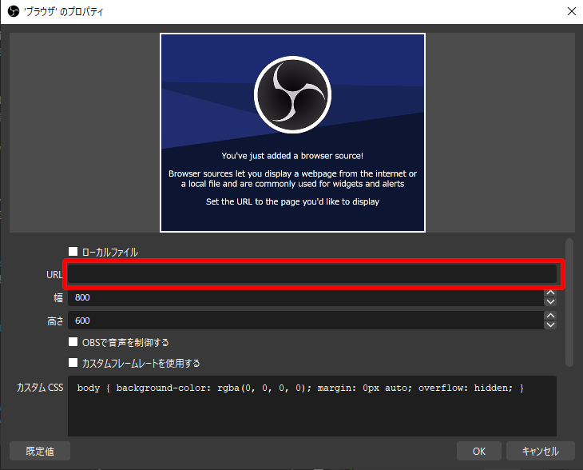
Task: Click the キャンセル button
Action: (x=540, y=451)
